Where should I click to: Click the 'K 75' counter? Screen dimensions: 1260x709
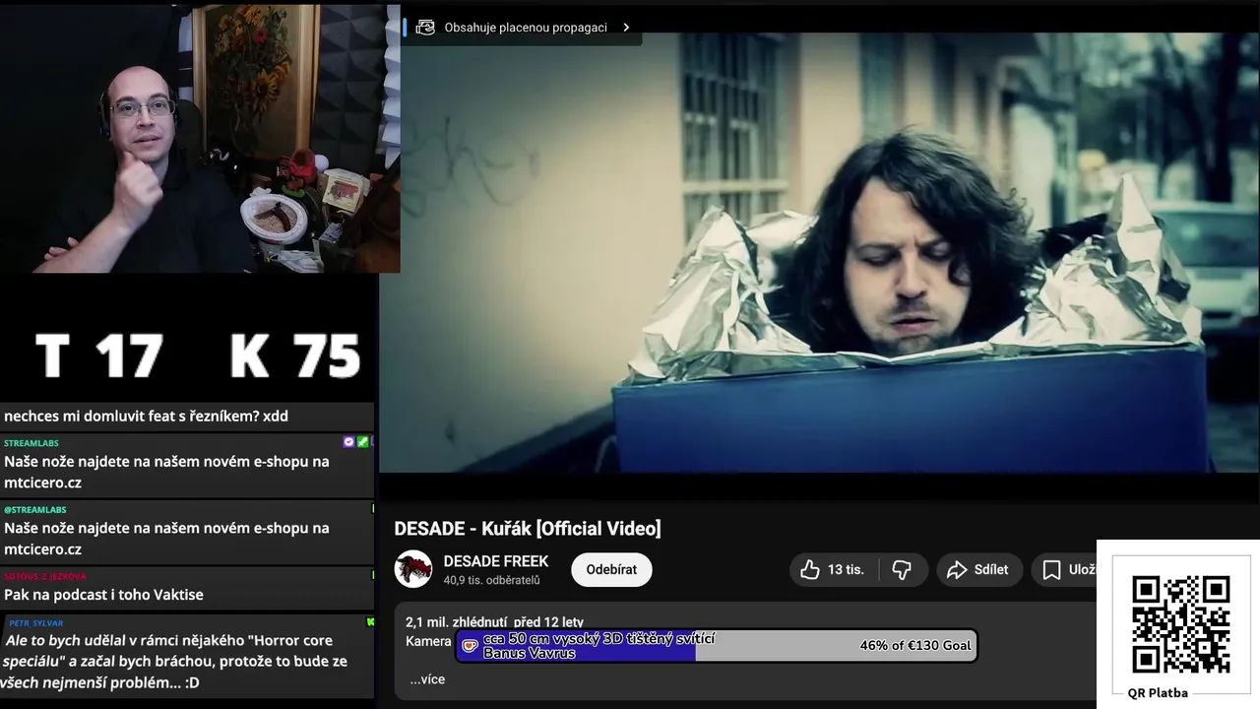tap(295, 356)
